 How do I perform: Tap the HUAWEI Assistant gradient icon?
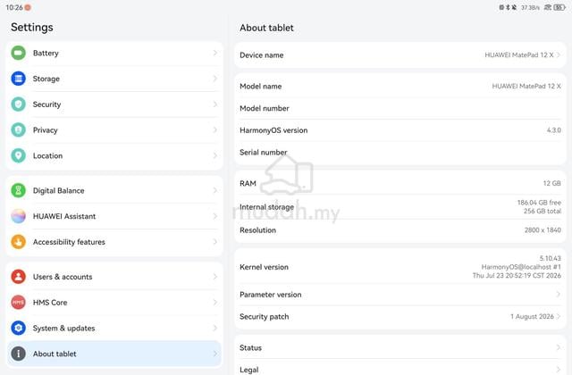tap(18, 216)
